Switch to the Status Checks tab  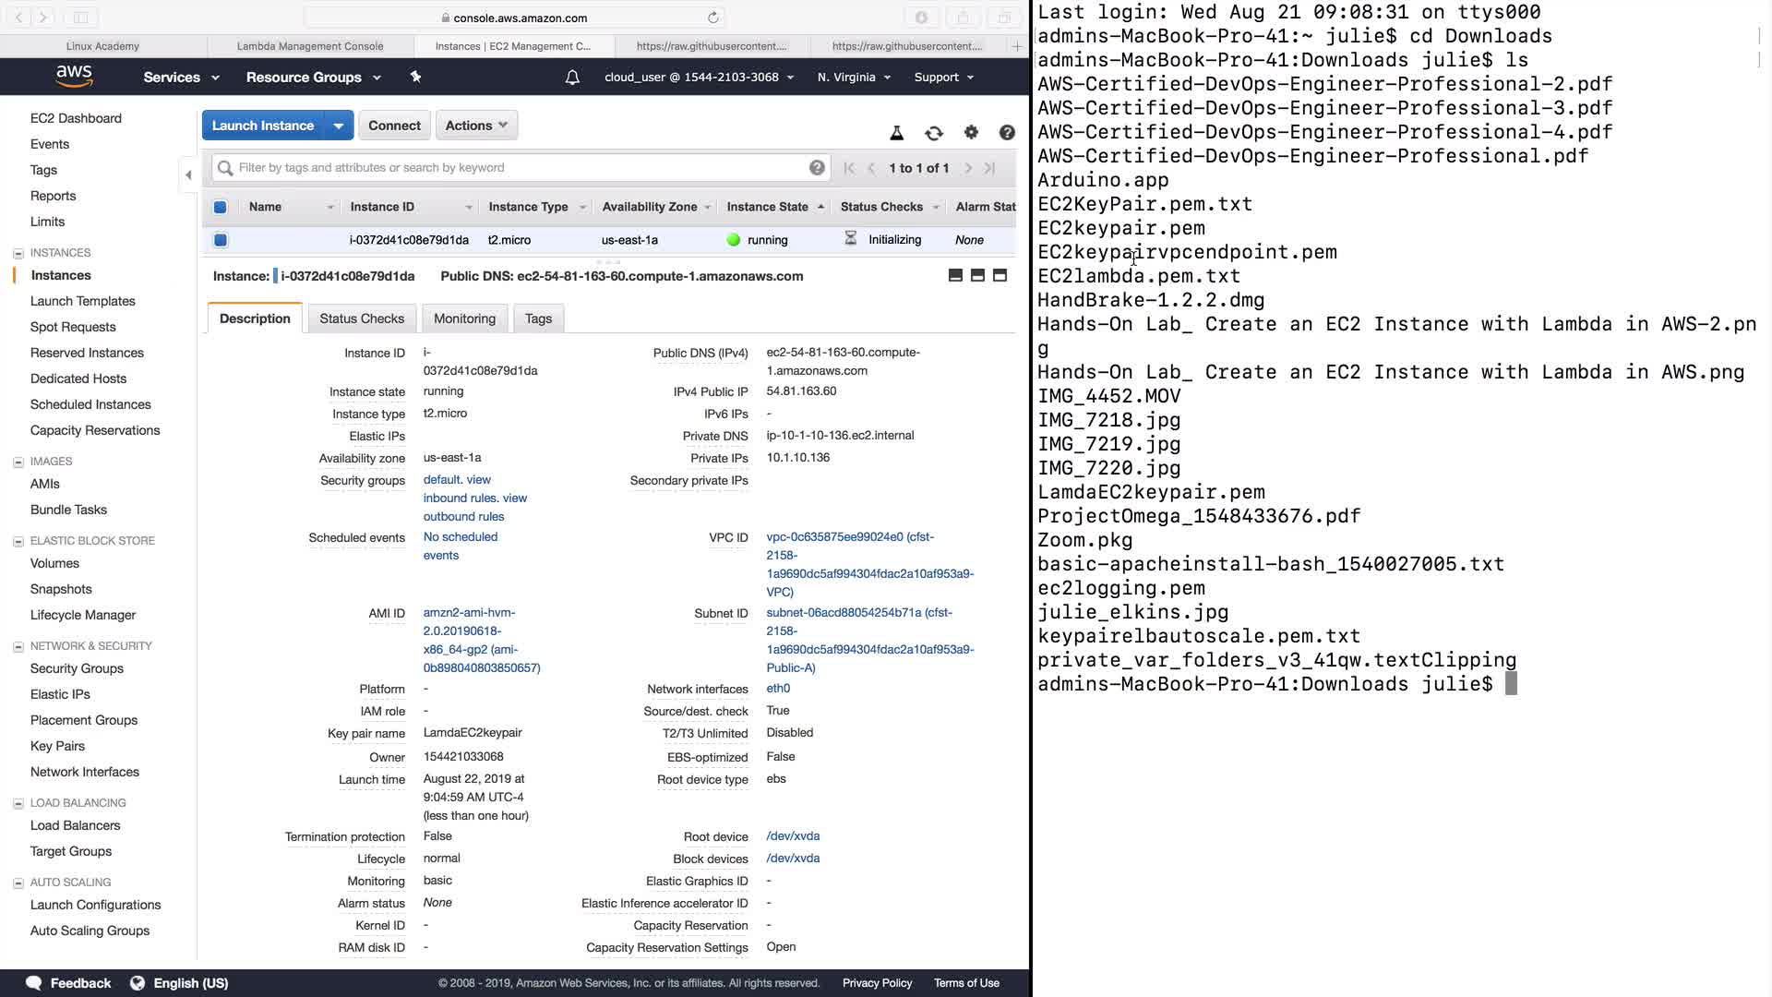pos(362,318)
